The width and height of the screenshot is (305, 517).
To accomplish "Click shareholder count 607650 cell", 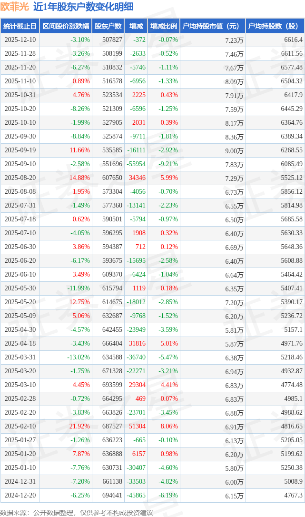I will (x=112, y=178).
